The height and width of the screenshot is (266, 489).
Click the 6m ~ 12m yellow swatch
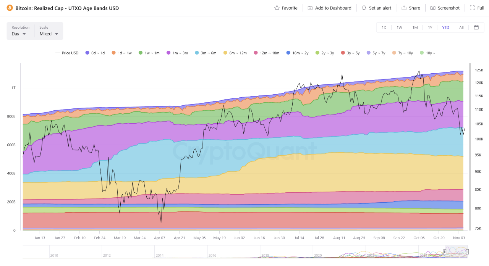pyautogui.click(x=225, y=53)
